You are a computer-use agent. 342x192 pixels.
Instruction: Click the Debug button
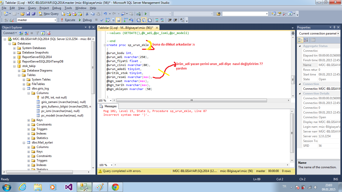click(x=85, y=20)
